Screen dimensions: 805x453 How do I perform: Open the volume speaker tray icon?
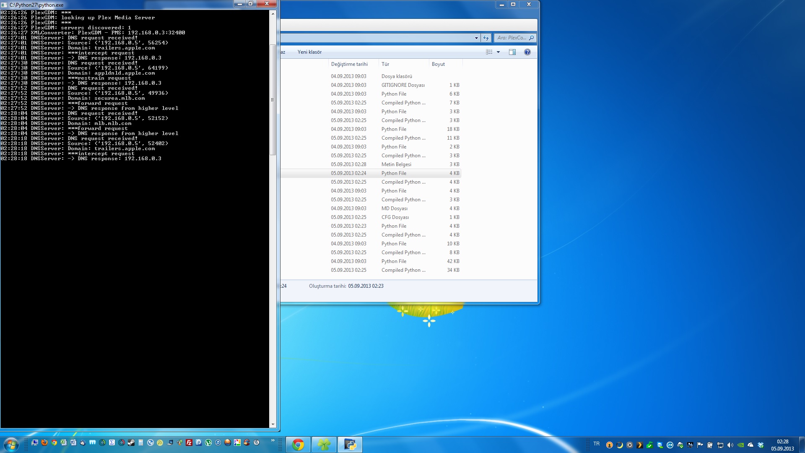click(730, 445)
